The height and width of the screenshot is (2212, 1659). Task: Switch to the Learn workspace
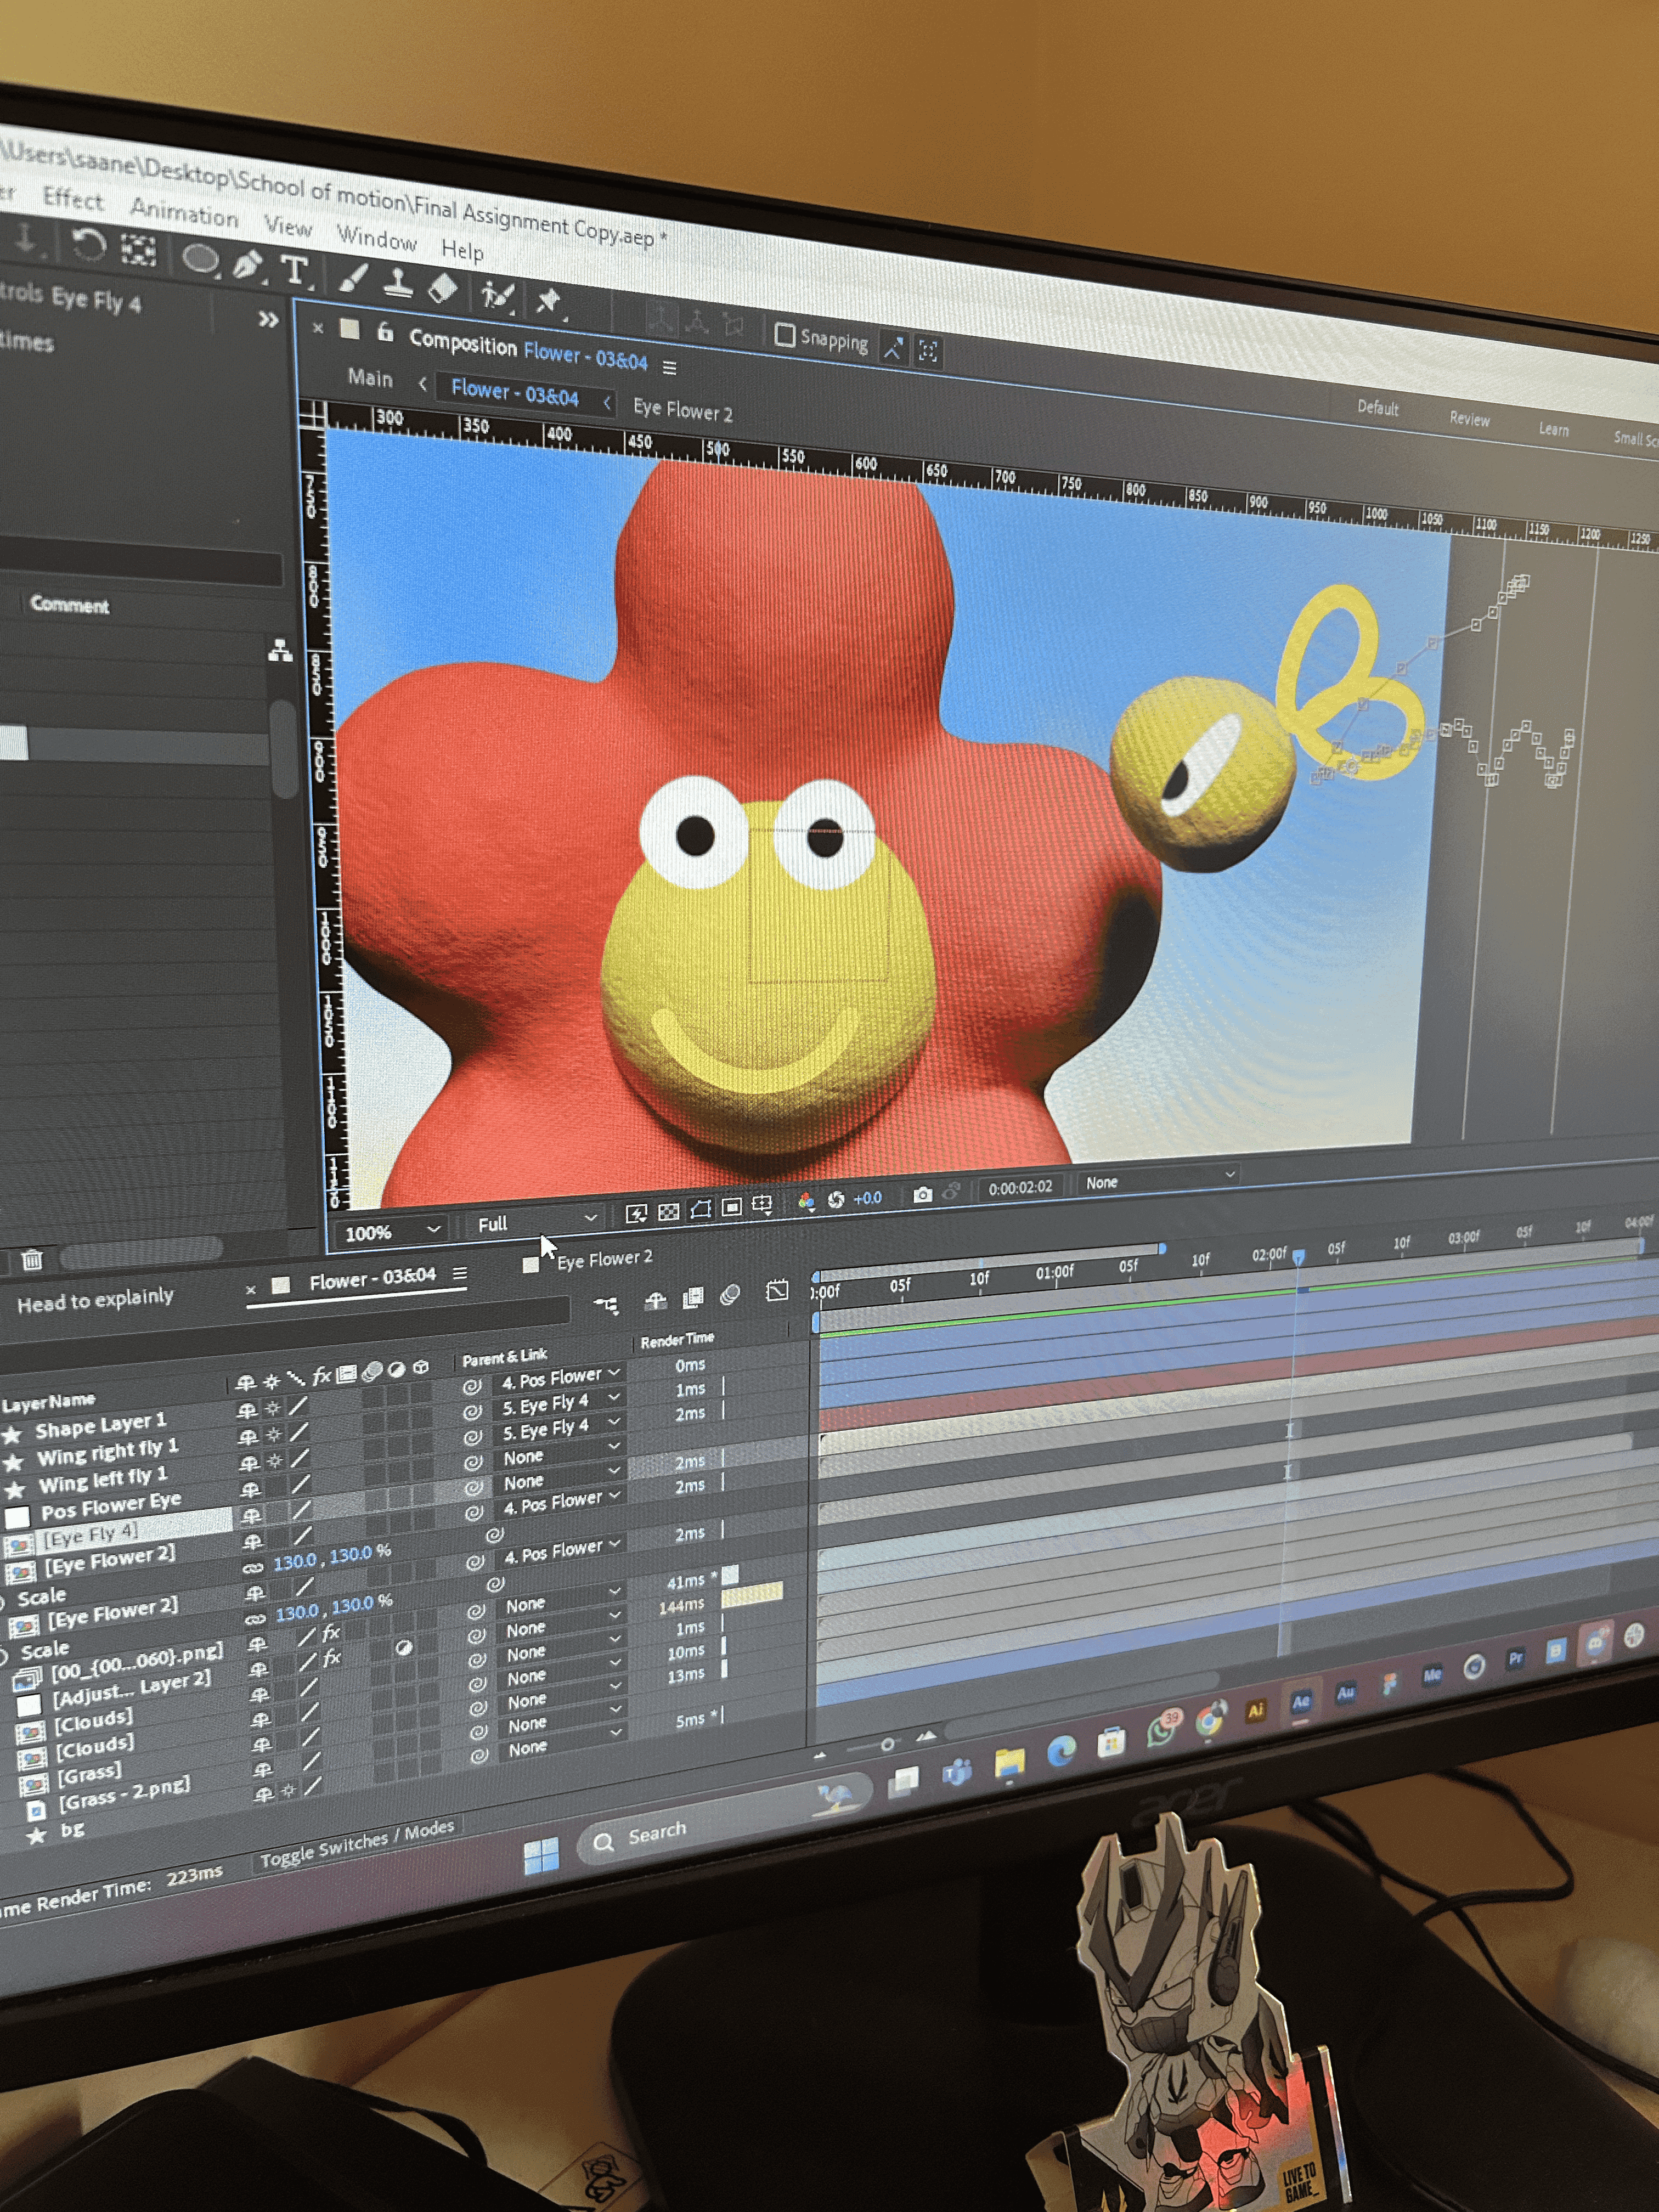click(x=1553, y=429)
